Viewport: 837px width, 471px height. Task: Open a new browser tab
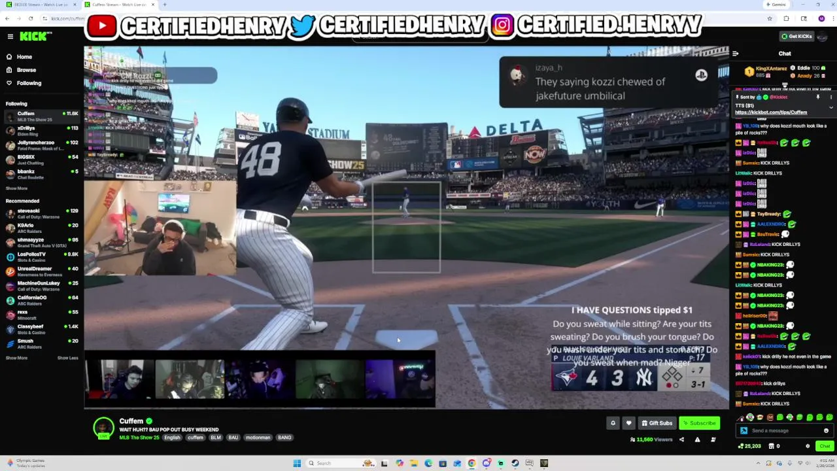point(165,5)
